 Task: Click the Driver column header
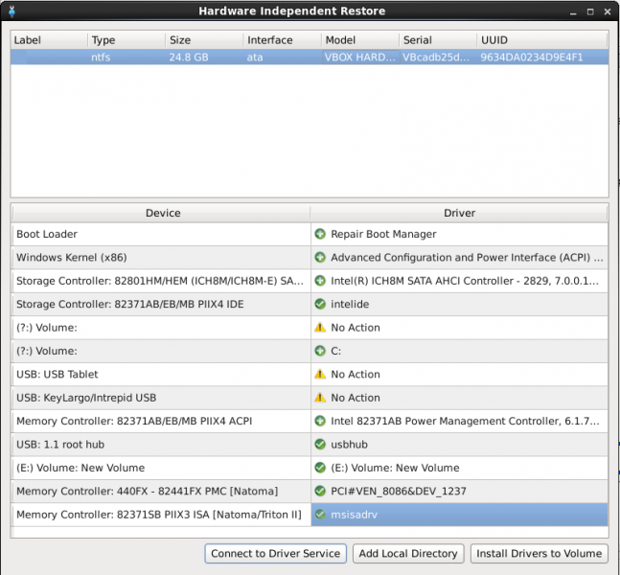[459, 213]
